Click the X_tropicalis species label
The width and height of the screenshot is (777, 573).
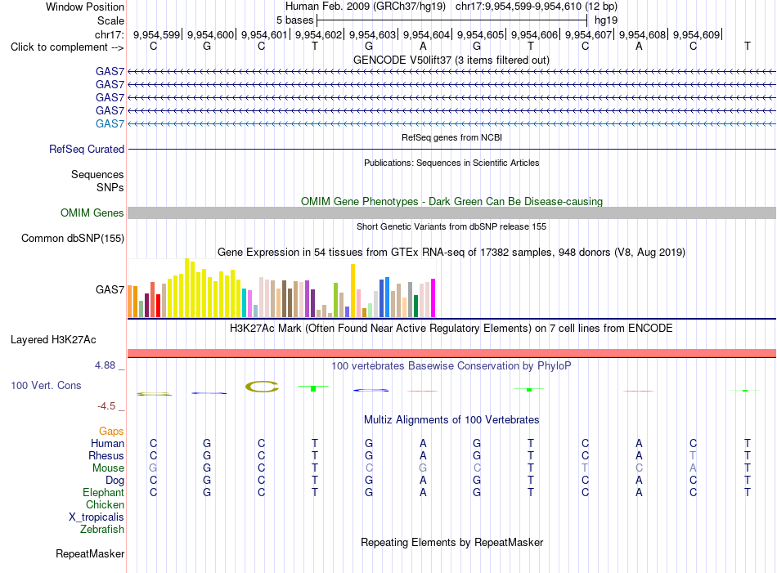point(97,517)
